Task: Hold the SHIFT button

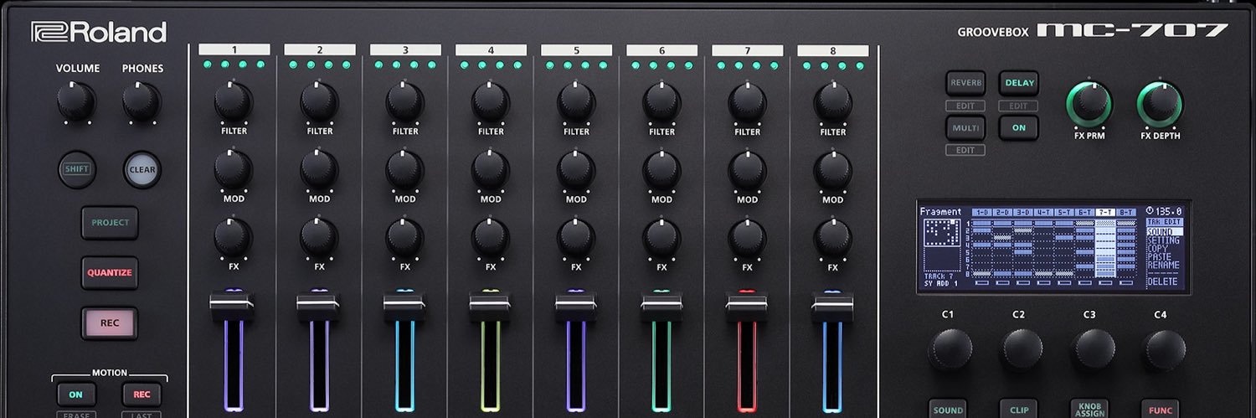Action: pyautogui.click(x=76, y=168)
